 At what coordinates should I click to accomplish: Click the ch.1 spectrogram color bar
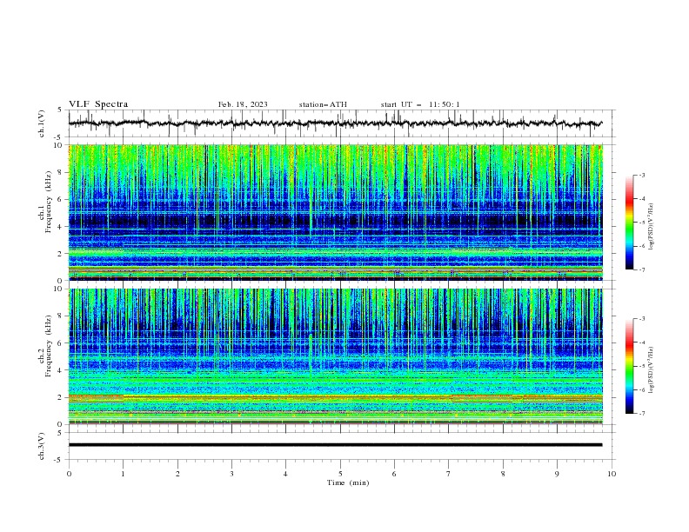click(x=630, y=223)
